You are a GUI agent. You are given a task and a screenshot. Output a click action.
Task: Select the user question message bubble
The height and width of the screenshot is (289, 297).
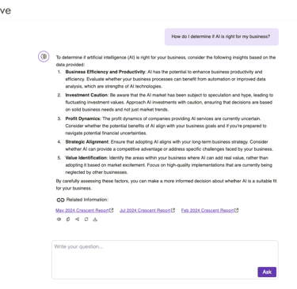tap(222, 37)
